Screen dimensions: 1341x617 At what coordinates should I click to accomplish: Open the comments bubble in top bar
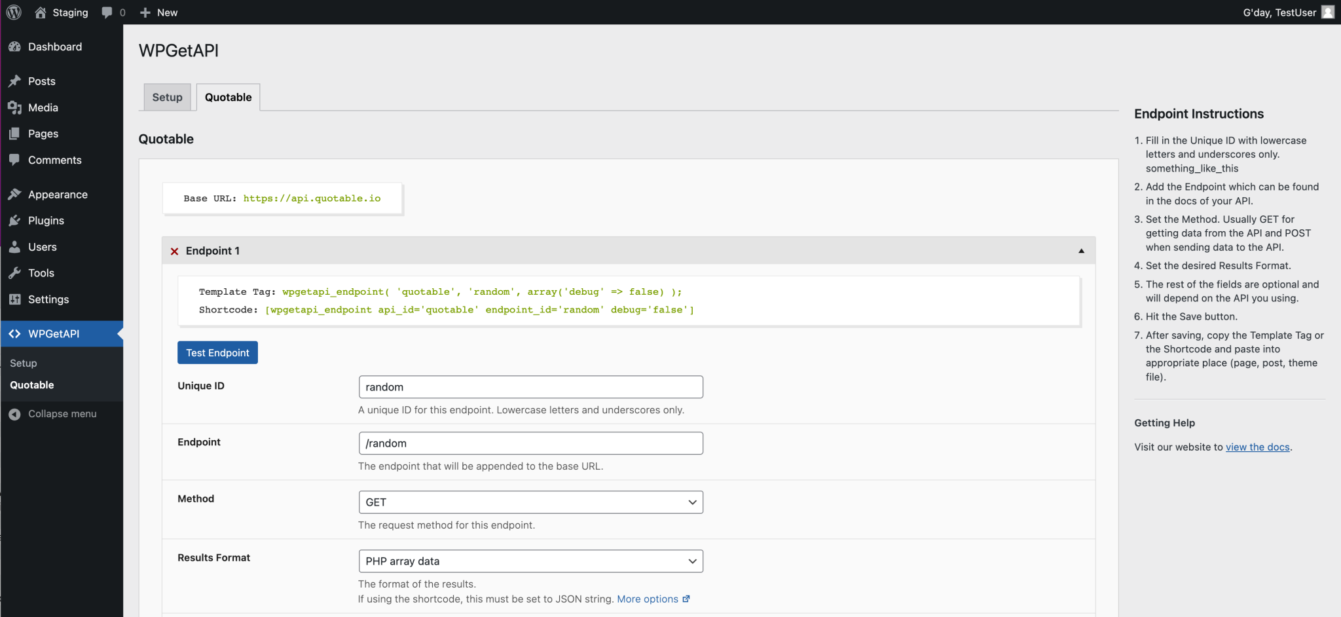click(x=107, y=12)
